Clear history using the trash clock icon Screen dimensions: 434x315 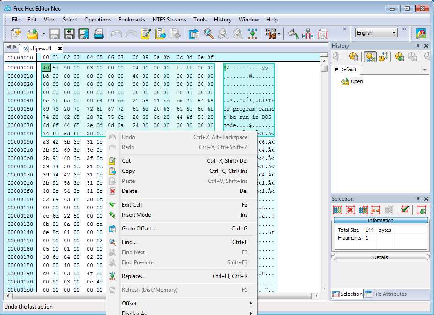coord(353,56)
